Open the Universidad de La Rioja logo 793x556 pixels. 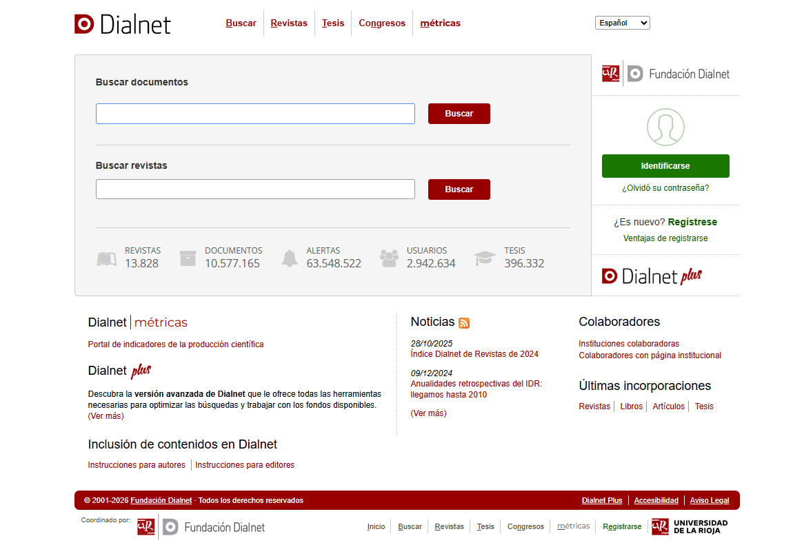pos(690,526)
